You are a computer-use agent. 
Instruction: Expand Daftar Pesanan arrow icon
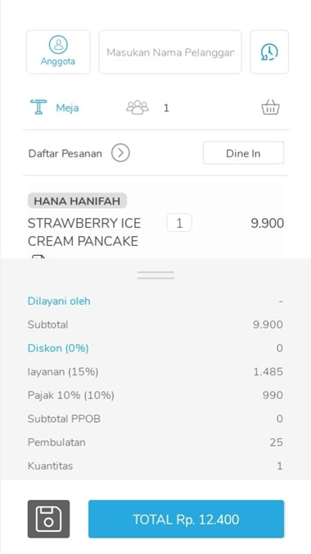click(x=120, y=153)
